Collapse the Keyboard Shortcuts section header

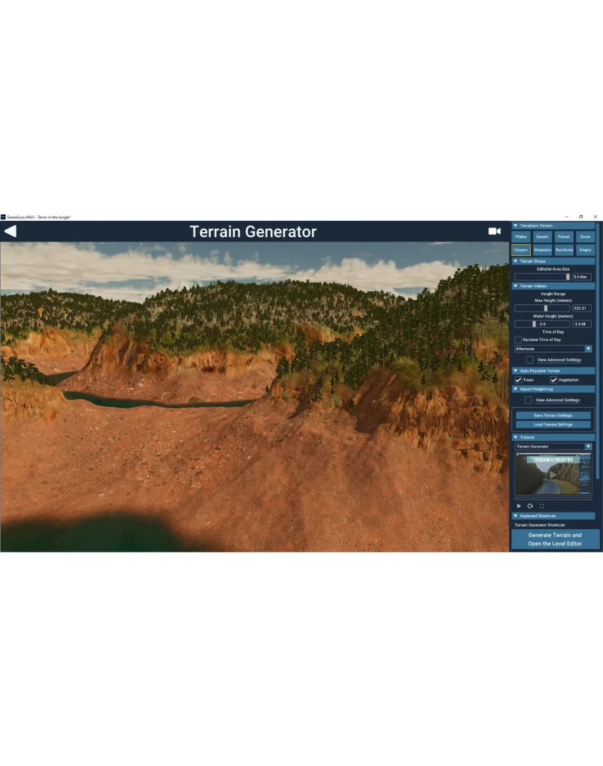coord(516,516)
